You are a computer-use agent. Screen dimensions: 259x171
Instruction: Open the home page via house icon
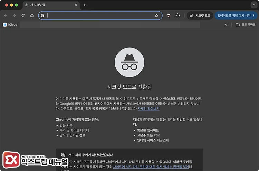tap(32, 16)
